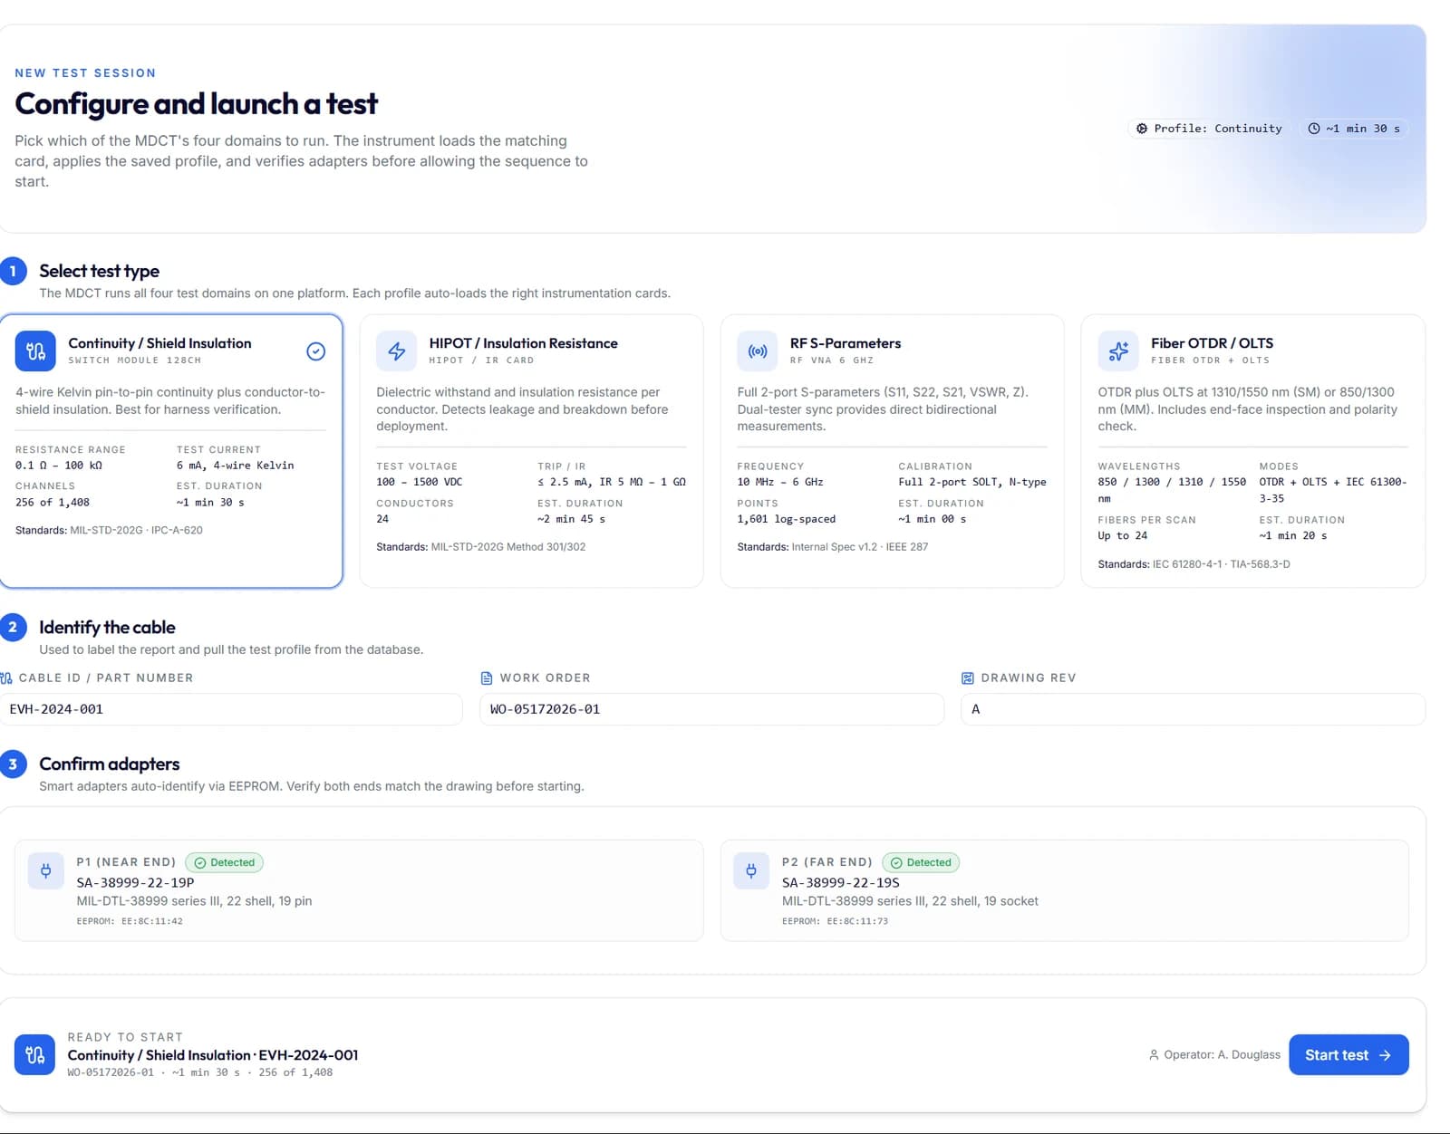
Task: Click the selected checkmark on Continuity card
Action: [315, 351]
